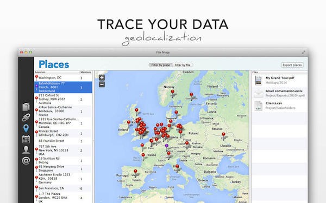Open the people contacts sidebar icon
Screen dimensions: 326x203
pos(26,150)
